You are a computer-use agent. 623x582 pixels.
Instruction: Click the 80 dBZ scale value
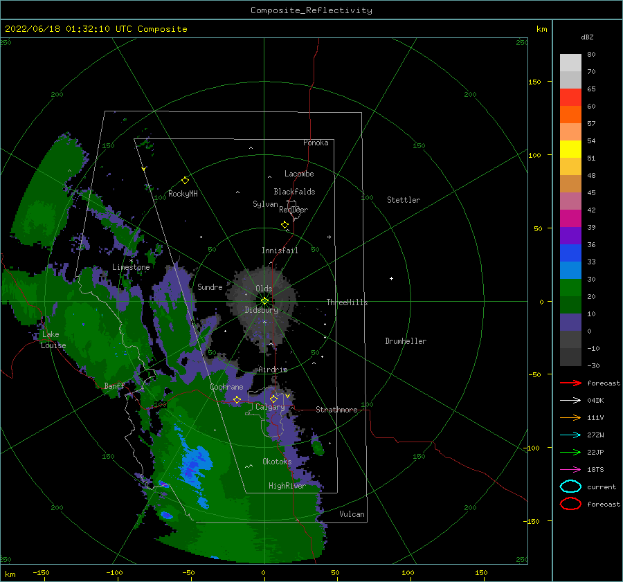click(591, 55)
